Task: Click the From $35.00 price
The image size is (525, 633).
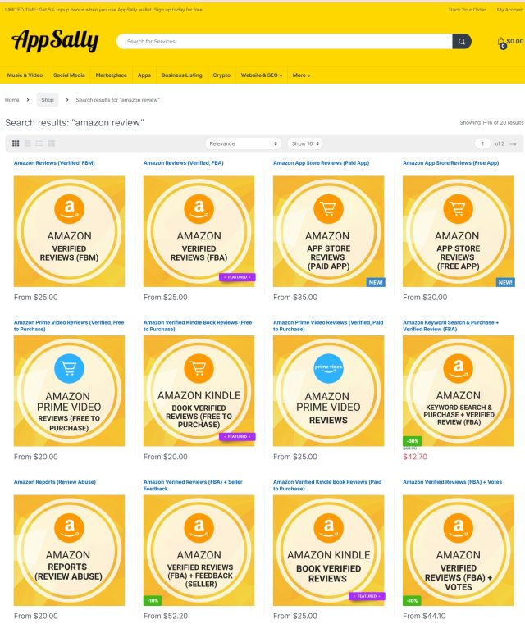Action: click(x=295, y=297)
